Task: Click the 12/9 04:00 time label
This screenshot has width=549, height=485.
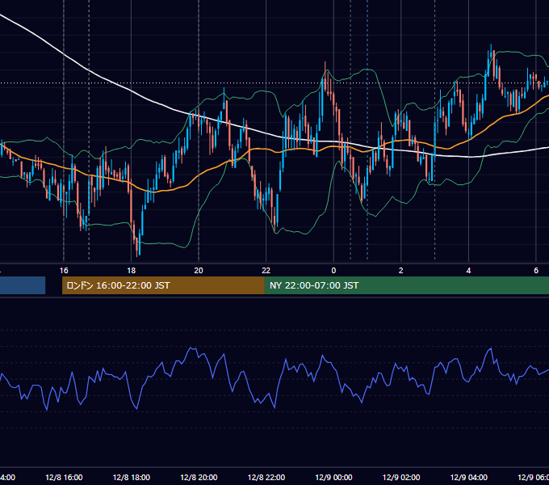Action: click(x=468, y=477)
